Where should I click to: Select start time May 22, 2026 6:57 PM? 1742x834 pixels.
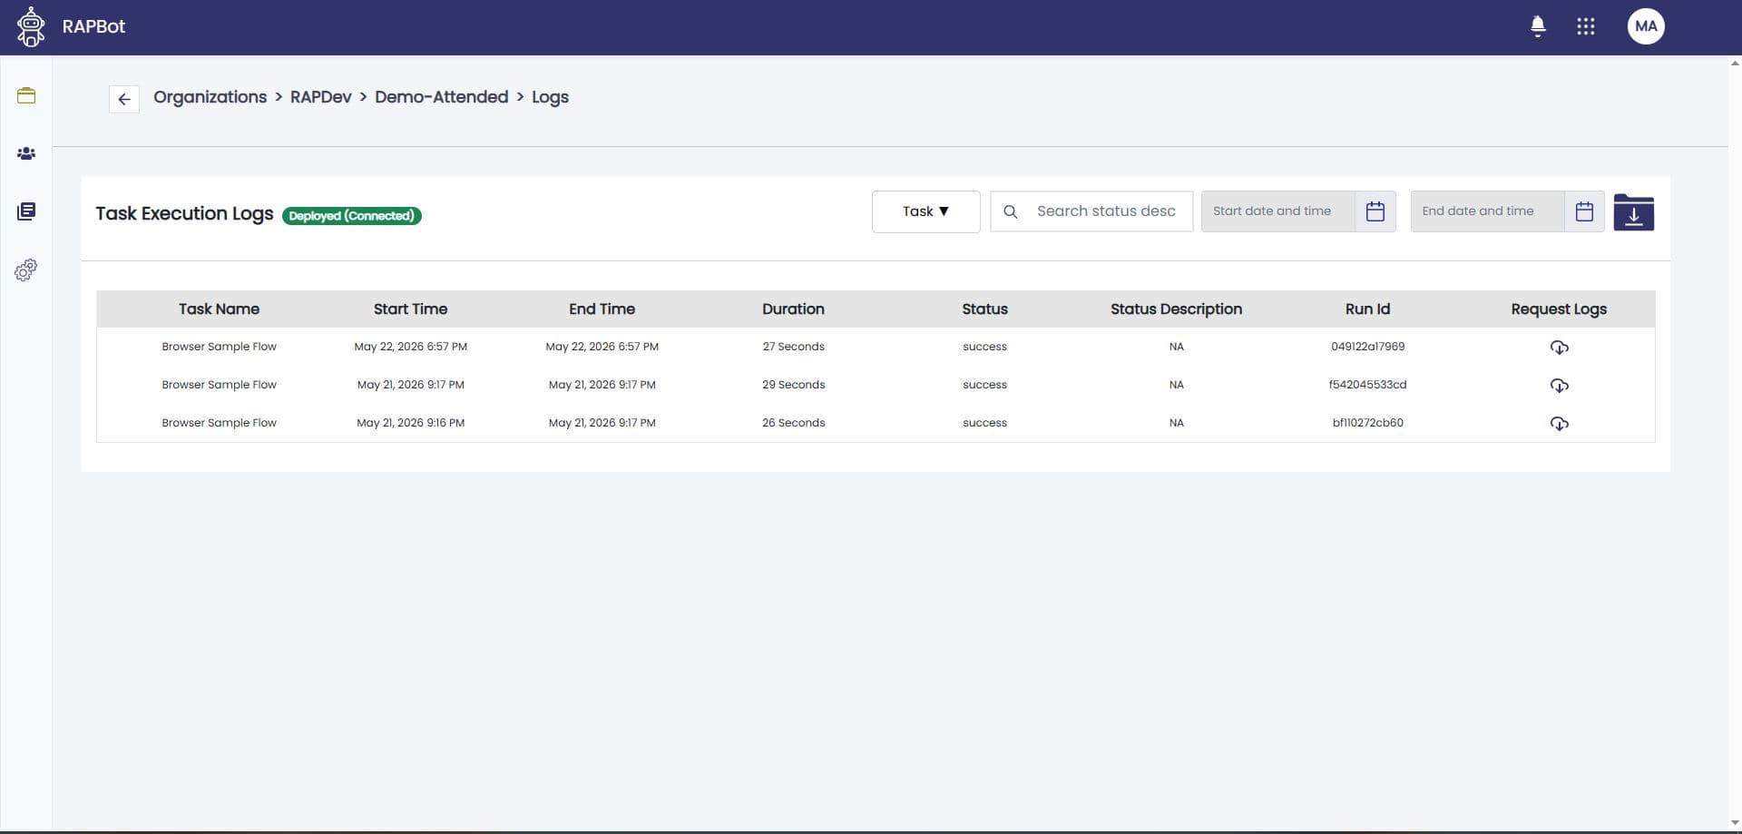pos(410,347)
